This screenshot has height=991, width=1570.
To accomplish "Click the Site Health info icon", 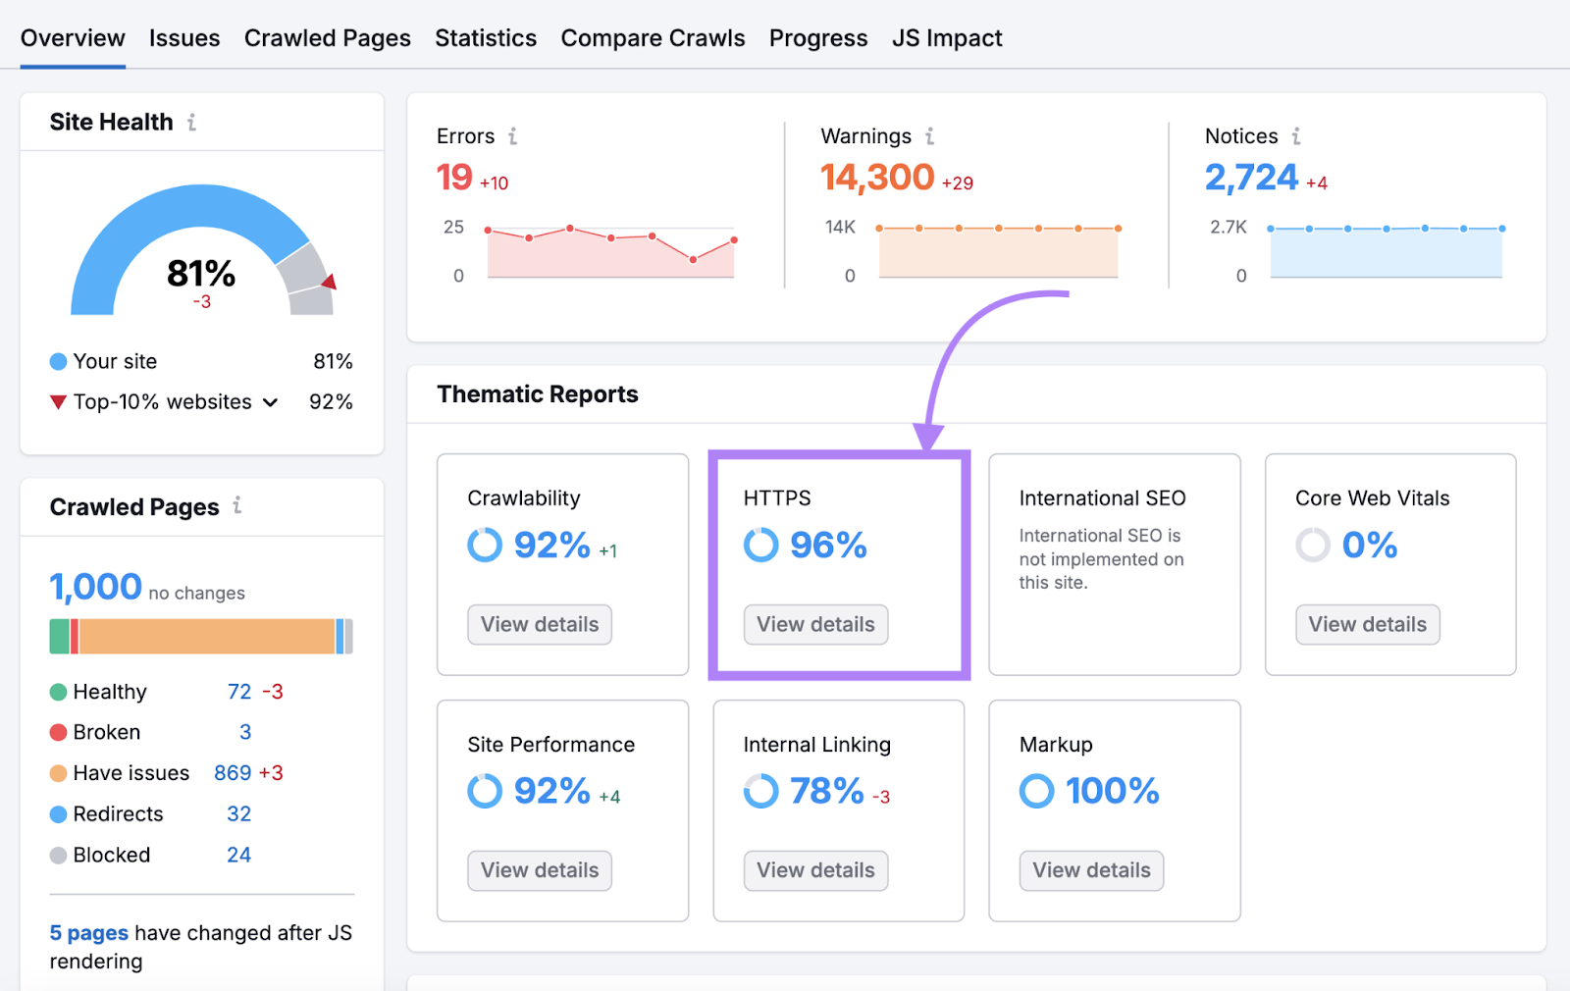I will pyautogui.click(x=193, y=122).
